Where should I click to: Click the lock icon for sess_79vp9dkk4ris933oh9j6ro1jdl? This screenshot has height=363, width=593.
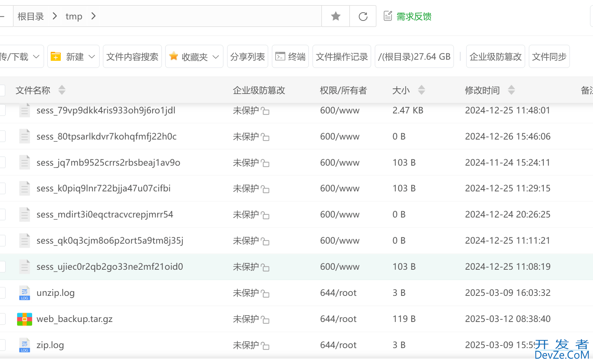click(x=265, y=111)
